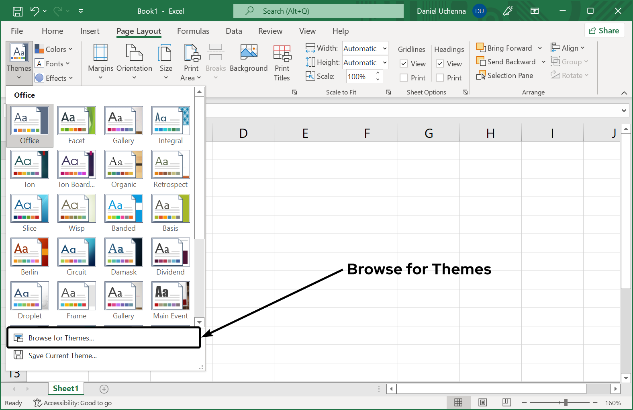Open Print Titles settings
The image size is (633, 410).
point(282,63)
